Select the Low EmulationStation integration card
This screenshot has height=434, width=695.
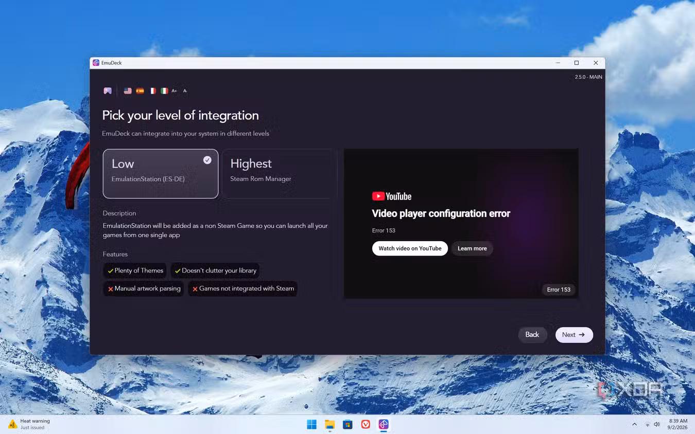(x=161, y=174)
